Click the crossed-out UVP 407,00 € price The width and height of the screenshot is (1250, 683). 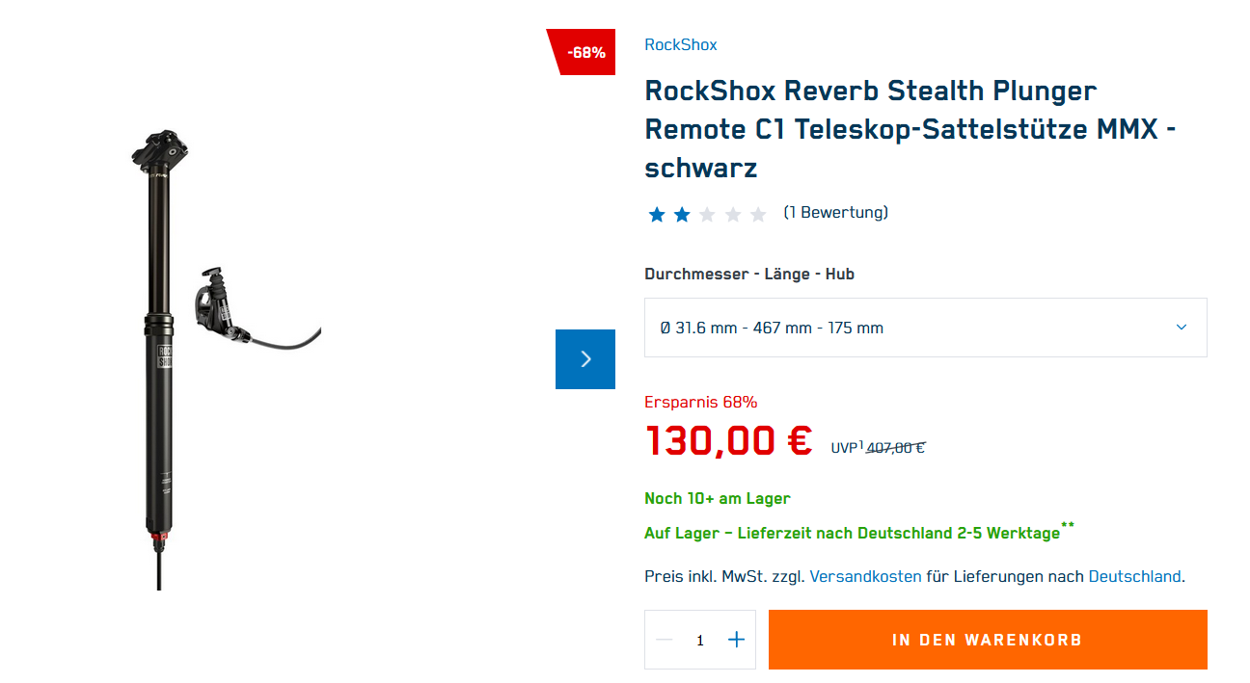pos(895,447)
